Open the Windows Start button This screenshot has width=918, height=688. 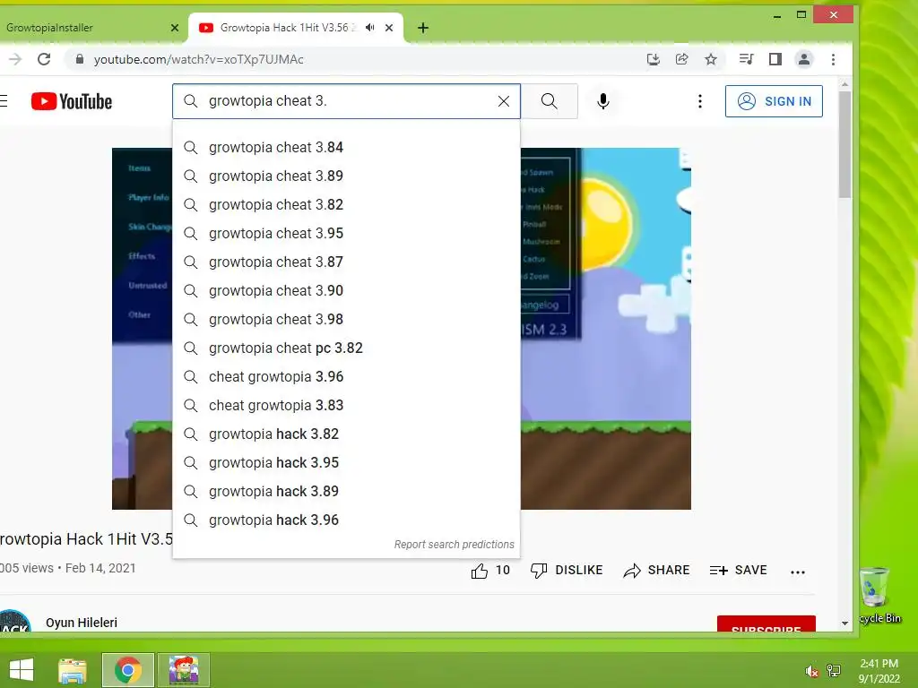coord(22,670)
